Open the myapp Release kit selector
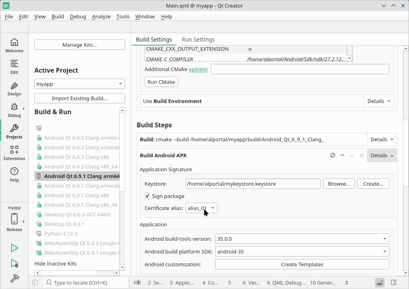 pos(14,219)
